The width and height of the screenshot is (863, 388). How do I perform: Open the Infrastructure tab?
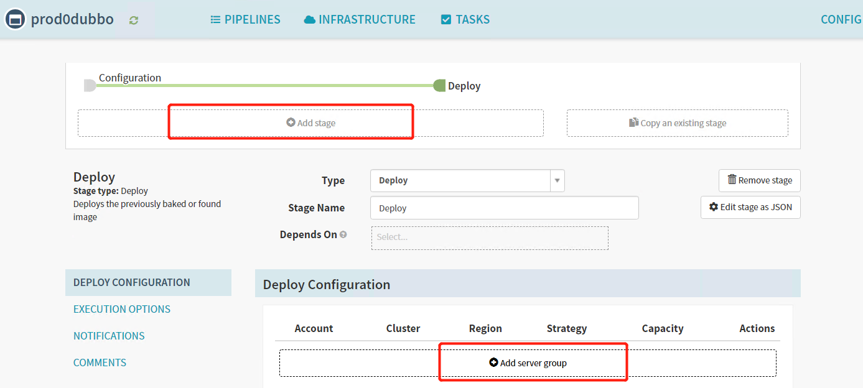360,20
